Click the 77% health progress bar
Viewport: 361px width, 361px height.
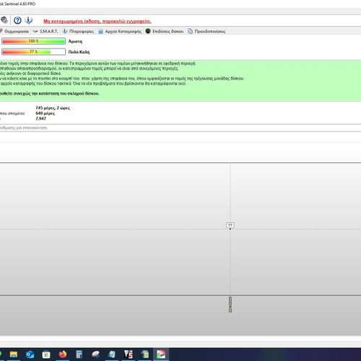click(x=33, y=52)
